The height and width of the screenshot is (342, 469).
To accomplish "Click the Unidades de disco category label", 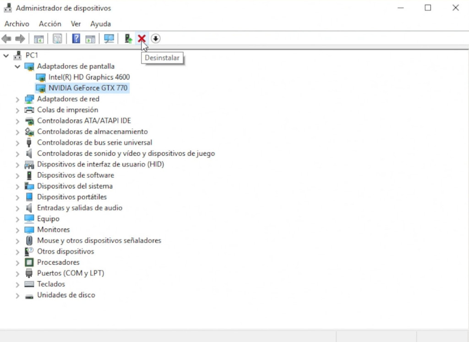I will (x=65, y=295).
